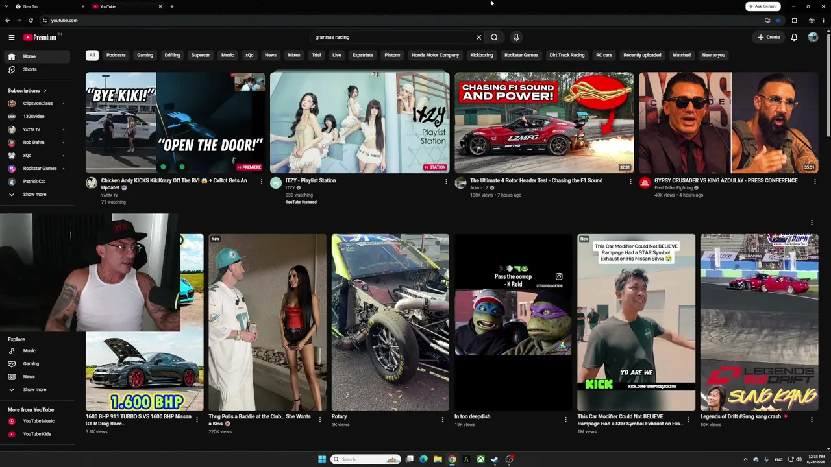Play the ITZY Playlist Station thumbnail
The width and height of the screenshot is (831, 467).
pyautogui.click(x=360, y=123)
